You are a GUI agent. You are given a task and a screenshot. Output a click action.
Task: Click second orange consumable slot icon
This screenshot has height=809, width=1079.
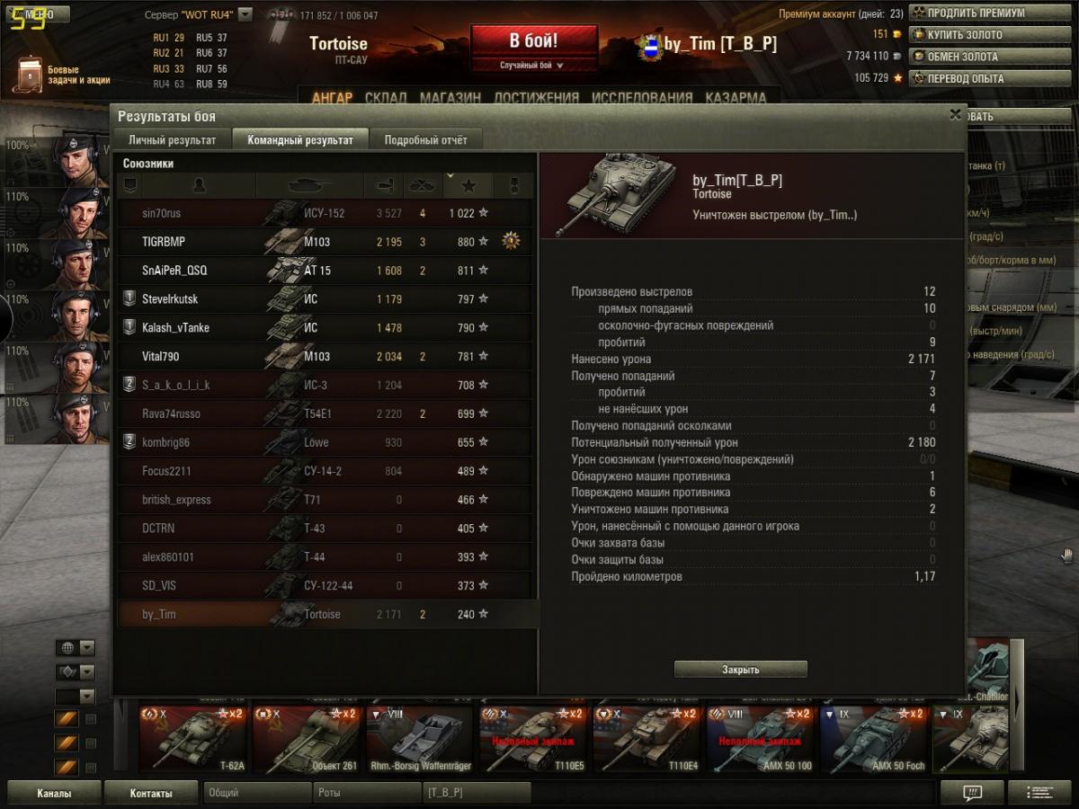(67, 742)
